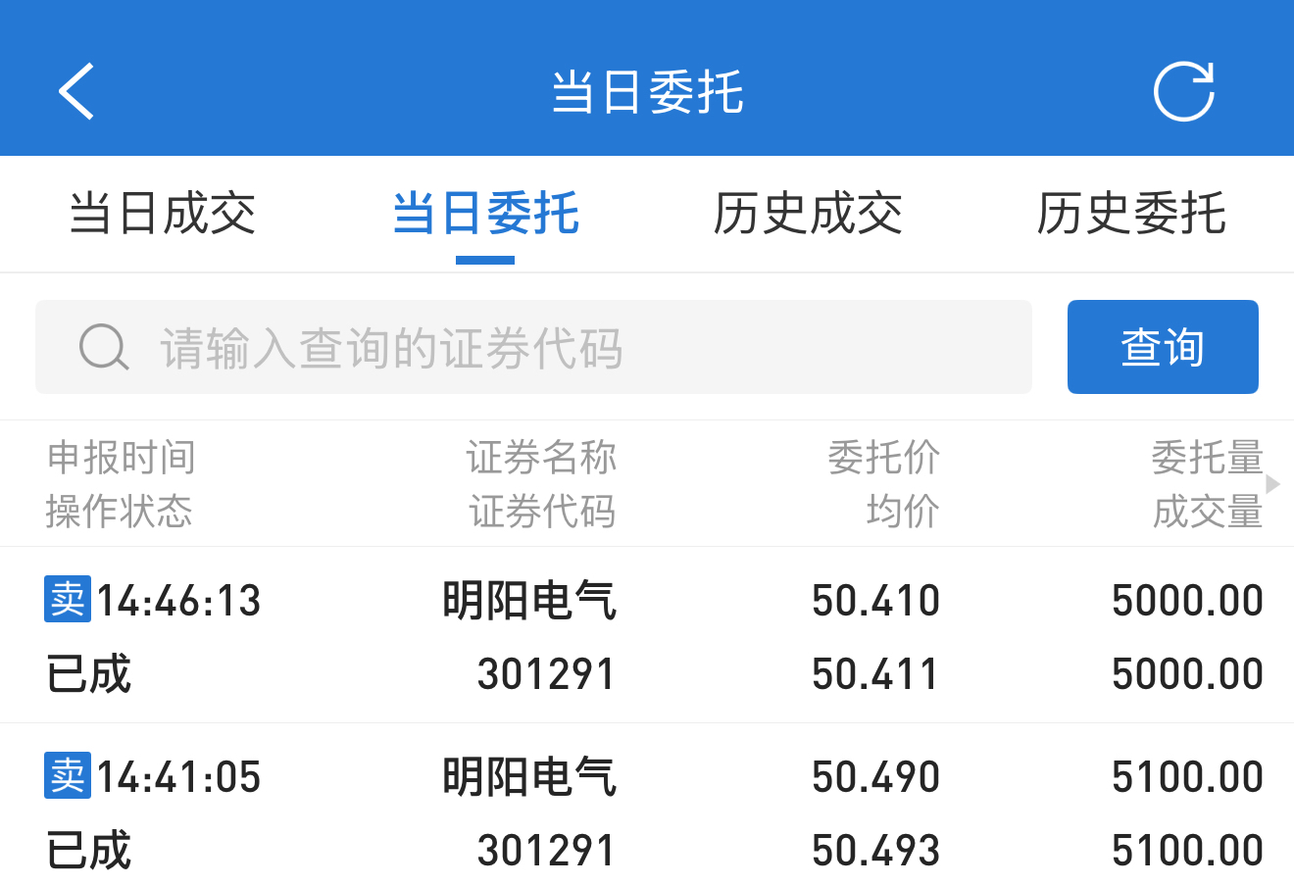Expand more columns with the right arrow
This screenshot has height=885, width=1294.
(1273, 483)
